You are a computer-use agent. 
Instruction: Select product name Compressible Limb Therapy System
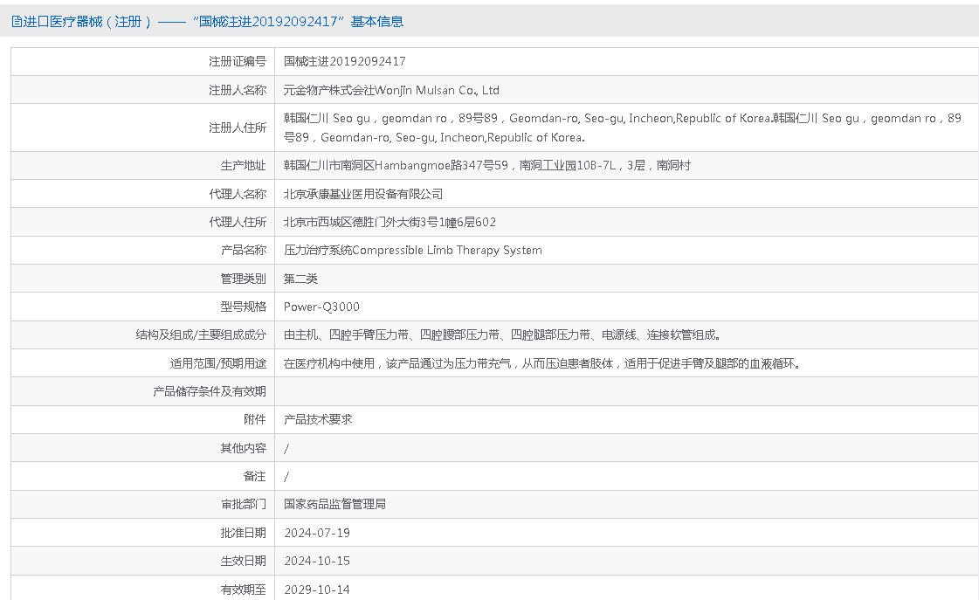click(413, 250)
